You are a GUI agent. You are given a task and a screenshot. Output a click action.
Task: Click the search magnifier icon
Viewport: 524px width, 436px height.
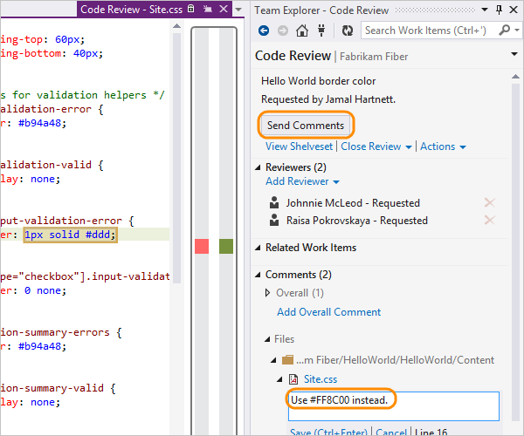pyautogui.click(x=504, y=30)
